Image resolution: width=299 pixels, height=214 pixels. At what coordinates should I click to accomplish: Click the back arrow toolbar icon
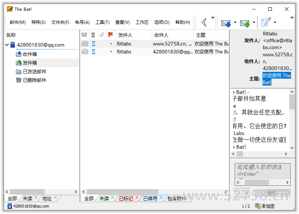tap(204, 22)
